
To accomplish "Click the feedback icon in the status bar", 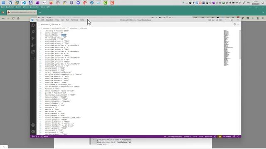I will coord(234,137).
